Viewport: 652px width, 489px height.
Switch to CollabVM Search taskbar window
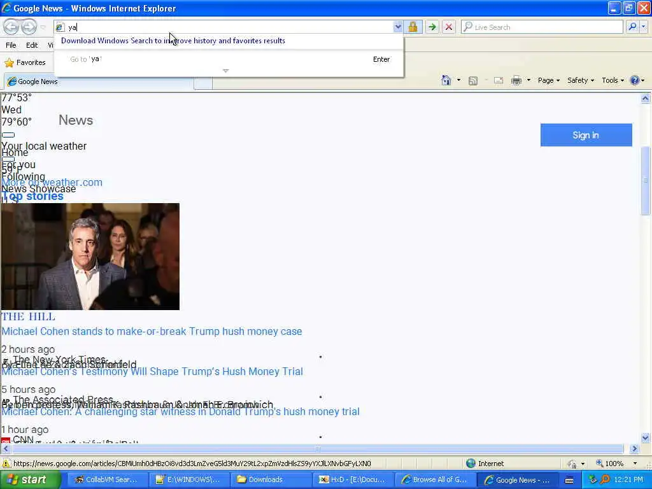[x=106, y=480]
